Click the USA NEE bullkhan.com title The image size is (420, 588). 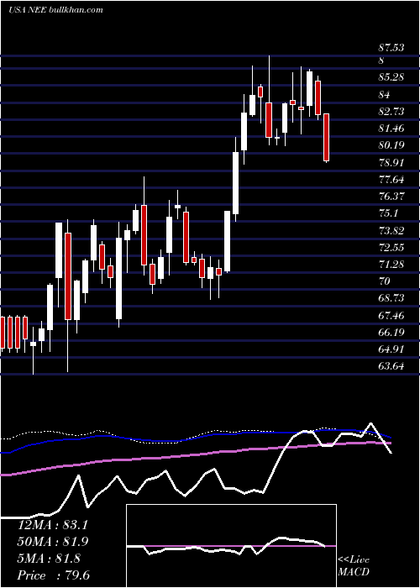56,10
